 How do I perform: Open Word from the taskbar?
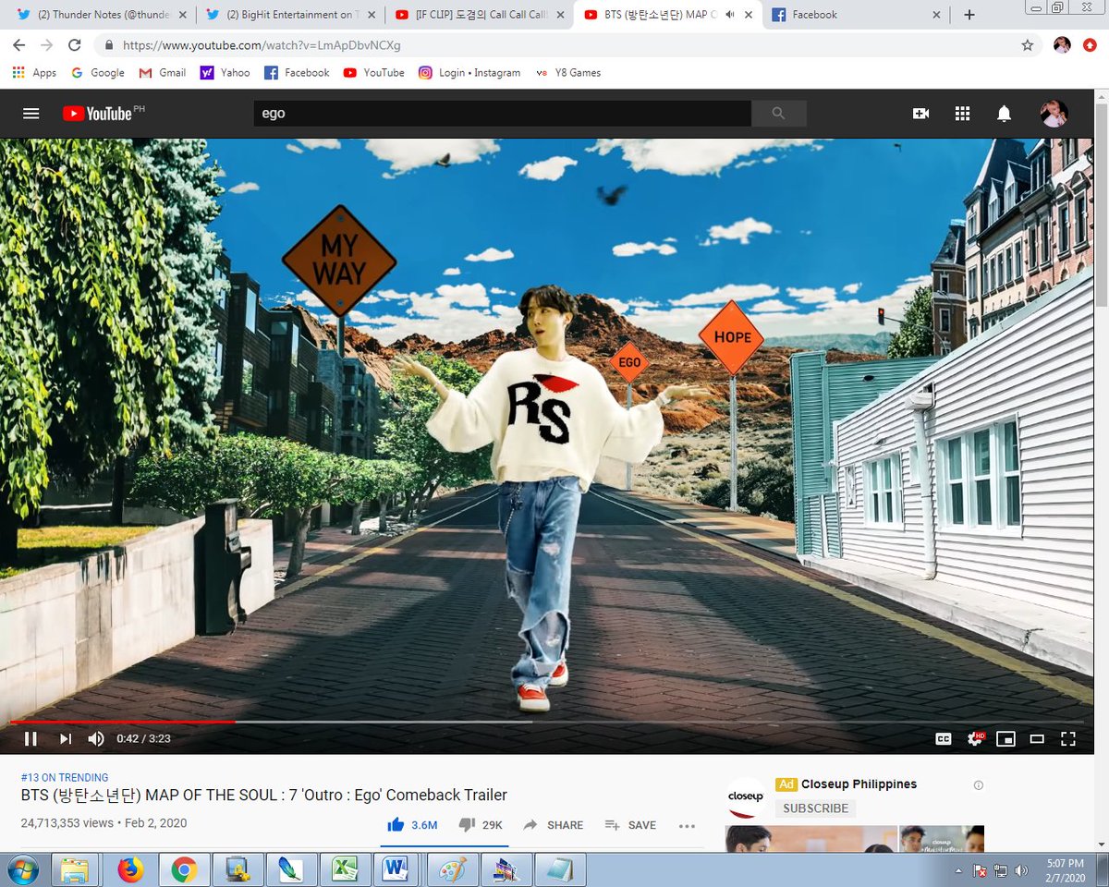[x=396, y=869]
